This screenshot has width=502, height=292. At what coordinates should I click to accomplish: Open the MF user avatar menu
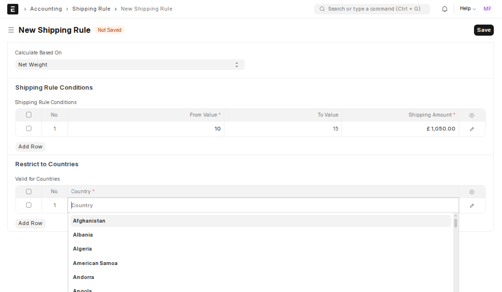487,9
